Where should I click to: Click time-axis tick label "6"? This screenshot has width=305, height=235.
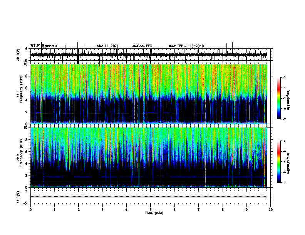tap(175, 210)
